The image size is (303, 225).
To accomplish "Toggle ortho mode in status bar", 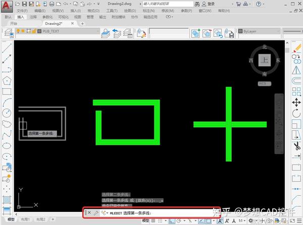I will pos(172,220).
